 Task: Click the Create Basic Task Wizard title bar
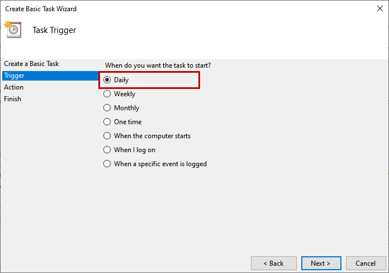pos(168,9)
